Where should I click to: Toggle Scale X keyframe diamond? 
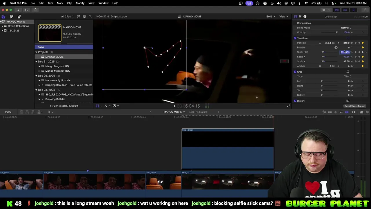click(x=363, y=57)
